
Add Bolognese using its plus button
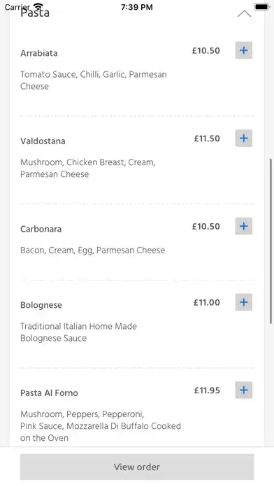click(243, 302)
